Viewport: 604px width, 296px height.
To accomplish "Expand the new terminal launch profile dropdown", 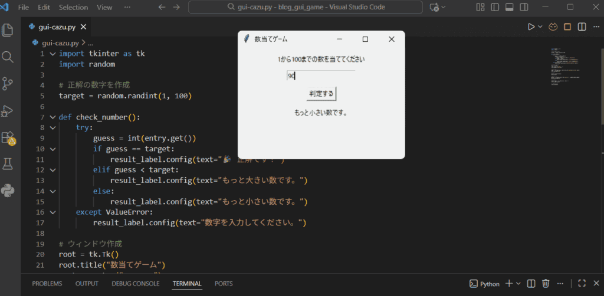I will [518, 284].
